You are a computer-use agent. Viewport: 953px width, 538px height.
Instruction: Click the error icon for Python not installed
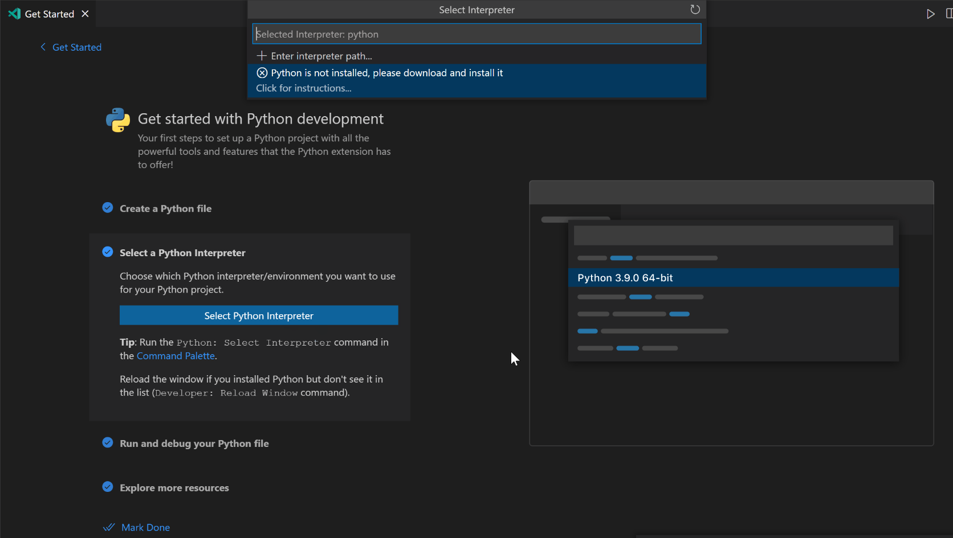262,73
